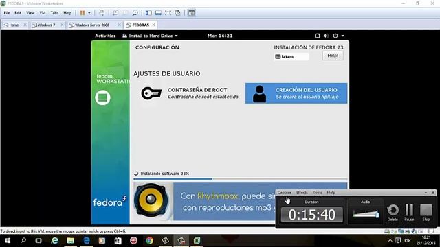
Task: Click the Rhythmbox speaker banner image
Action: pos(151,201)
